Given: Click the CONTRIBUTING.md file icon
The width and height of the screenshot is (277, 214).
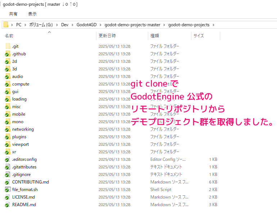Looking at the screenshot, I should tap(8, 182).
